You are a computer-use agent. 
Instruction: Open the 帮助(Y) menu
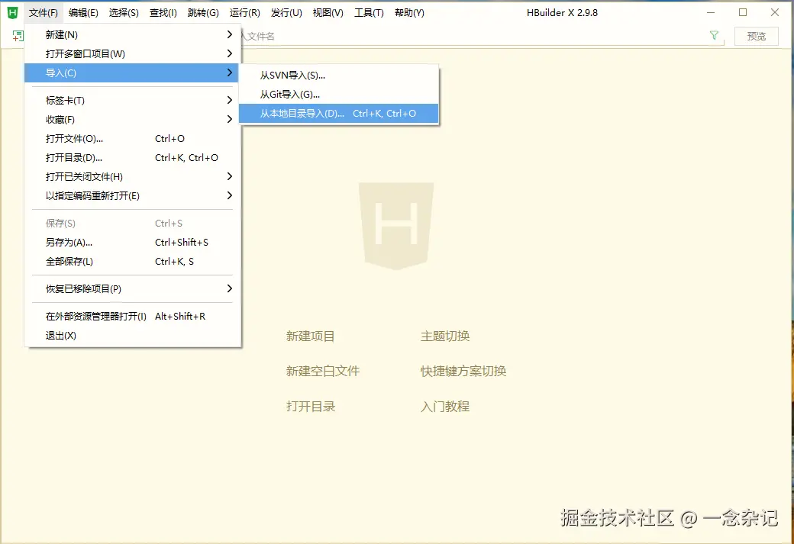(409, 13)
